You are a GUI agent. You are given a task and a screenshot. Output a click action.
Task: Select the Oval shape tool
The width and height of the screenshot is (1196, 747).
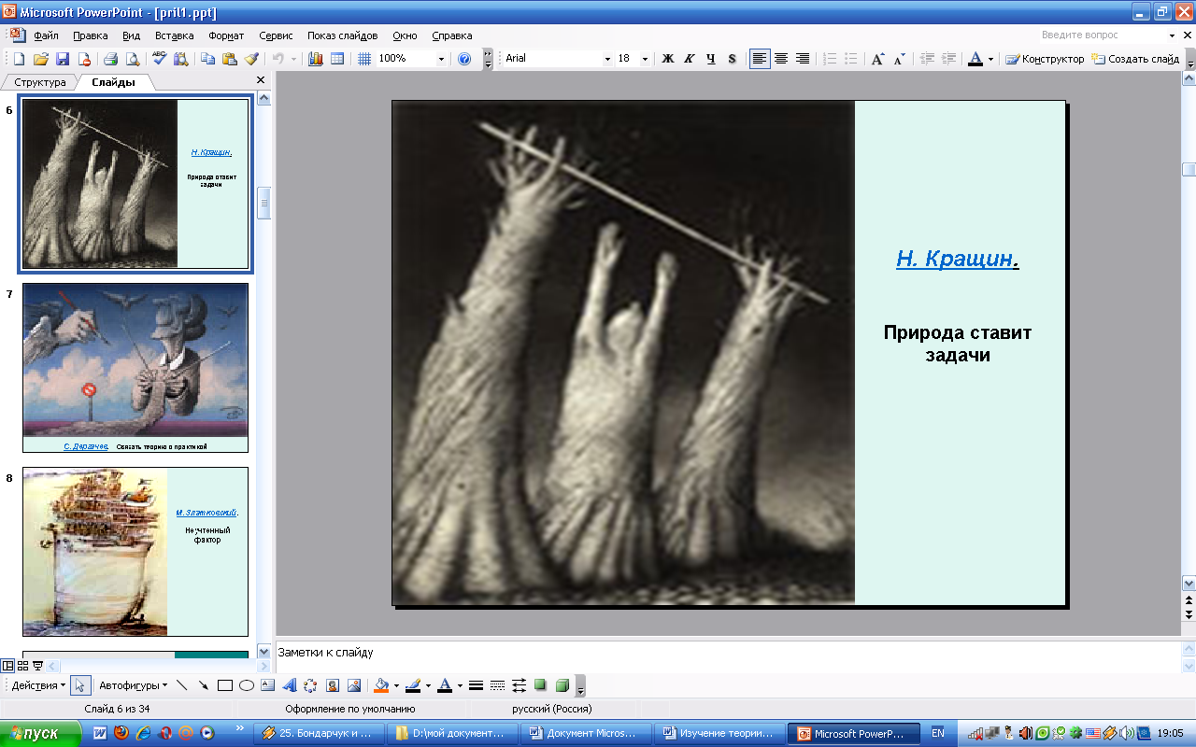(x=247, y=685)
